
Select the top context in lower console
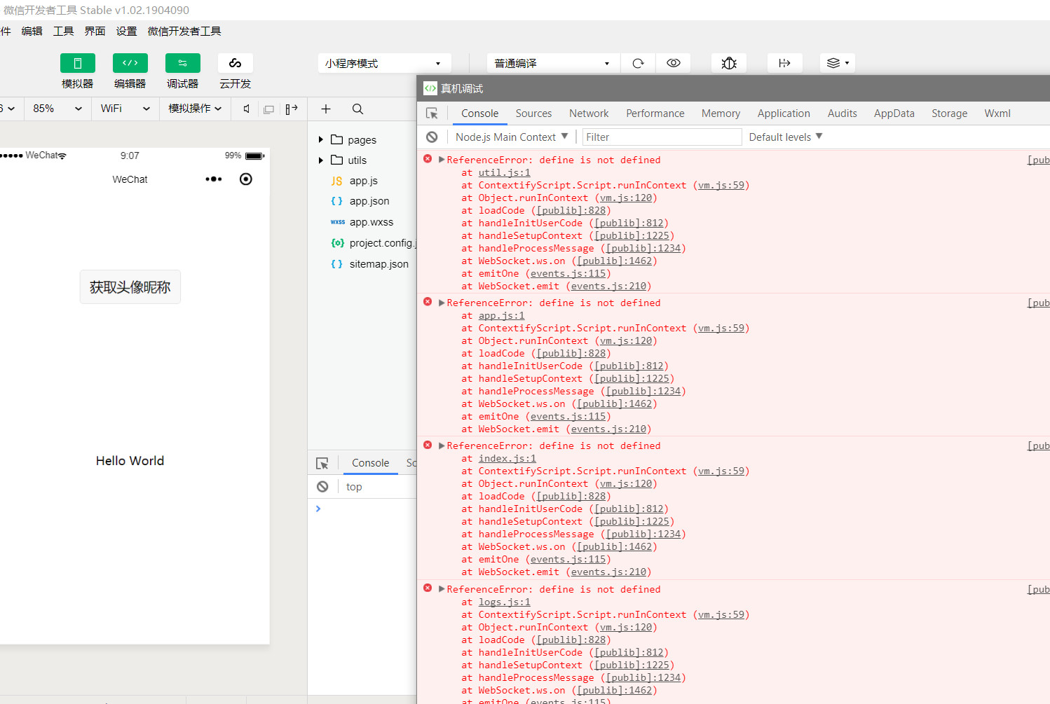point(354,487)
